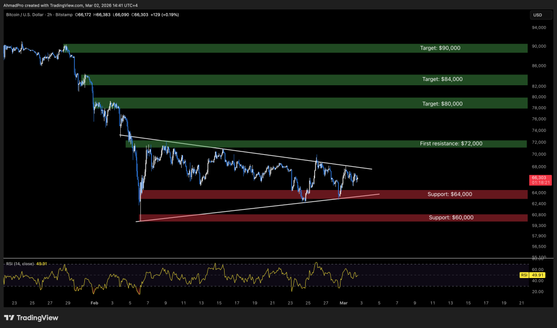Click the Feb label on time axis

(94, 302)
